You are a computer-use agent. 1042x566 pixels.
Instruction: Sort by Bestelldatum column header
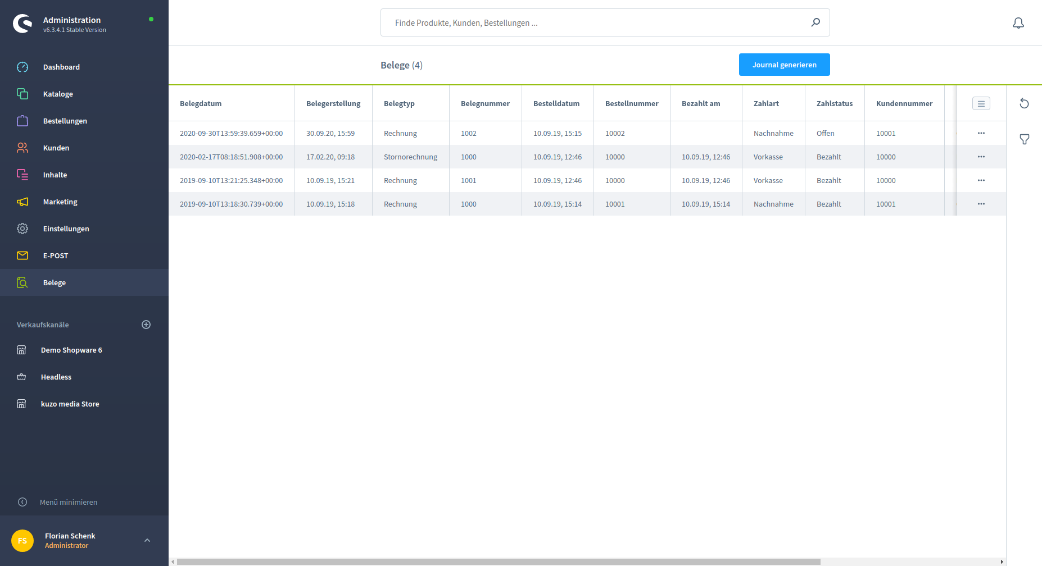point(556,103)
